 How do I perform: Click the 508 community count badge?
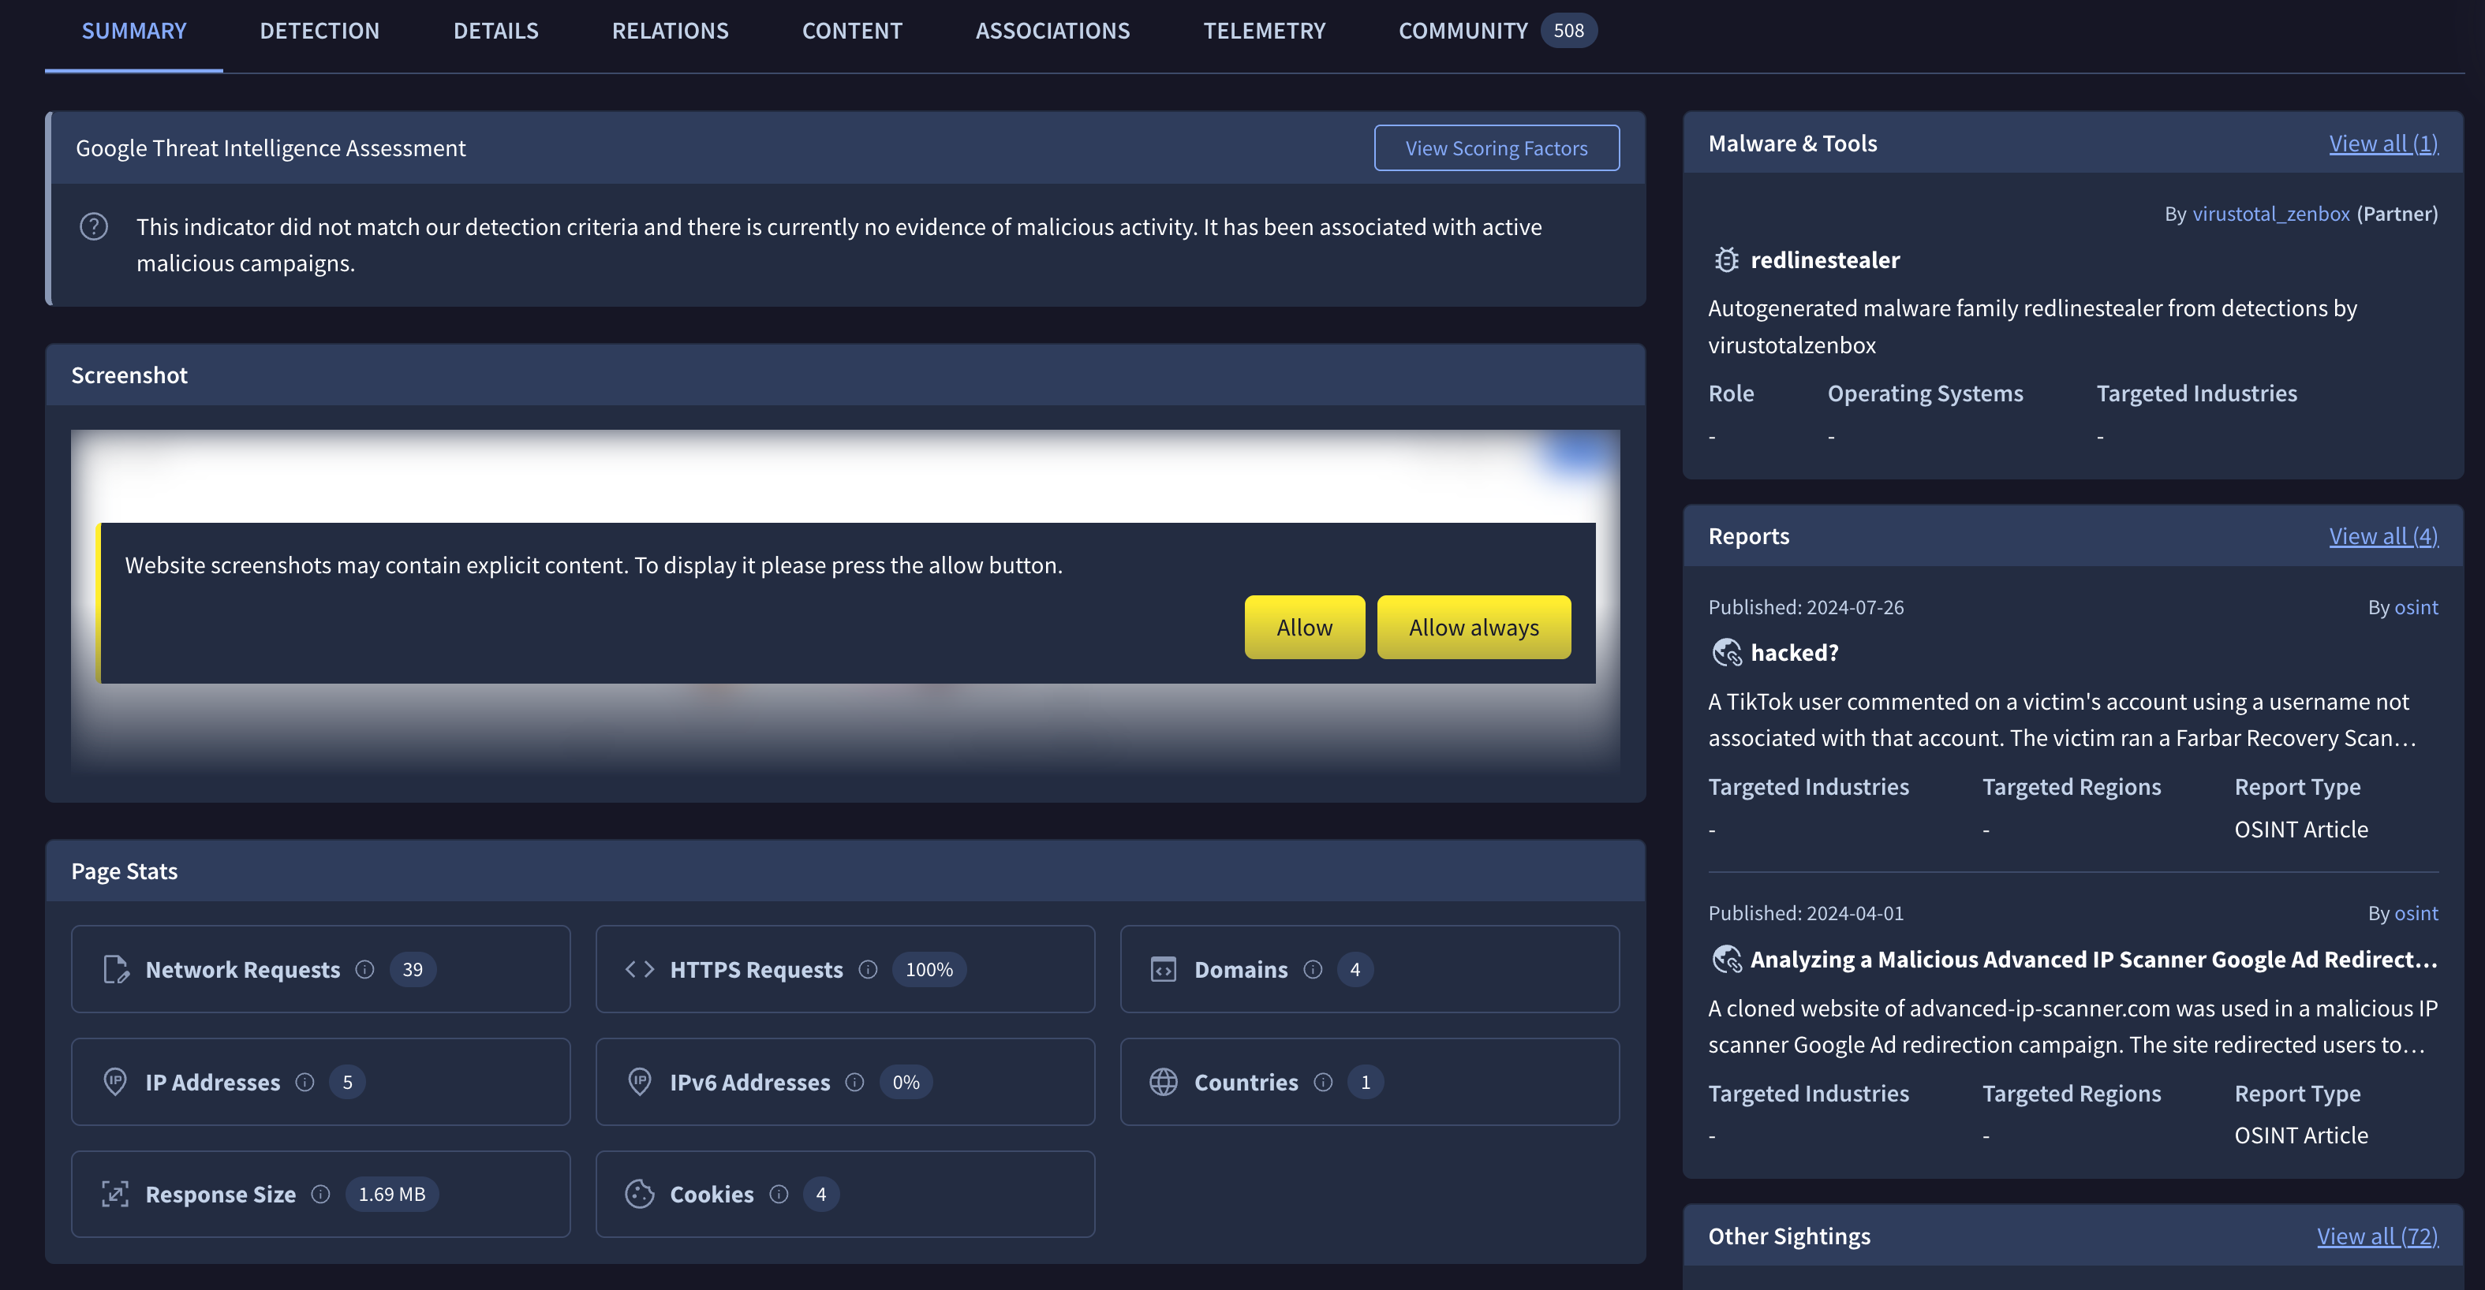(x=1568, y=31)
